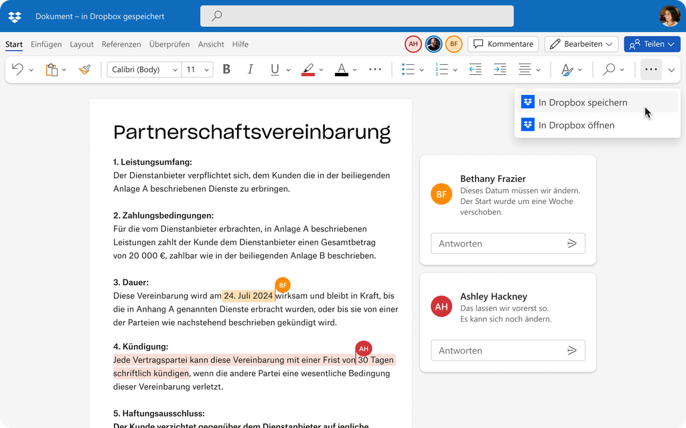Select the red text highlight color
The height and width of the screenshot is (428, 686).
(x=308, y=69)
